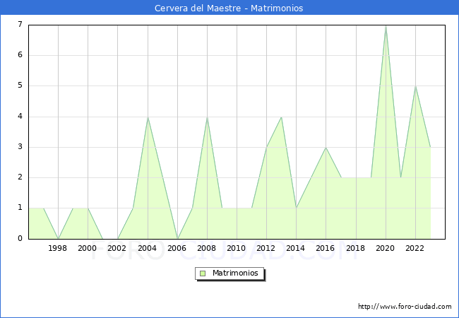
Task: Select the 2000 x-axis label
Action: pyautogui.click(x=88, y=248)
